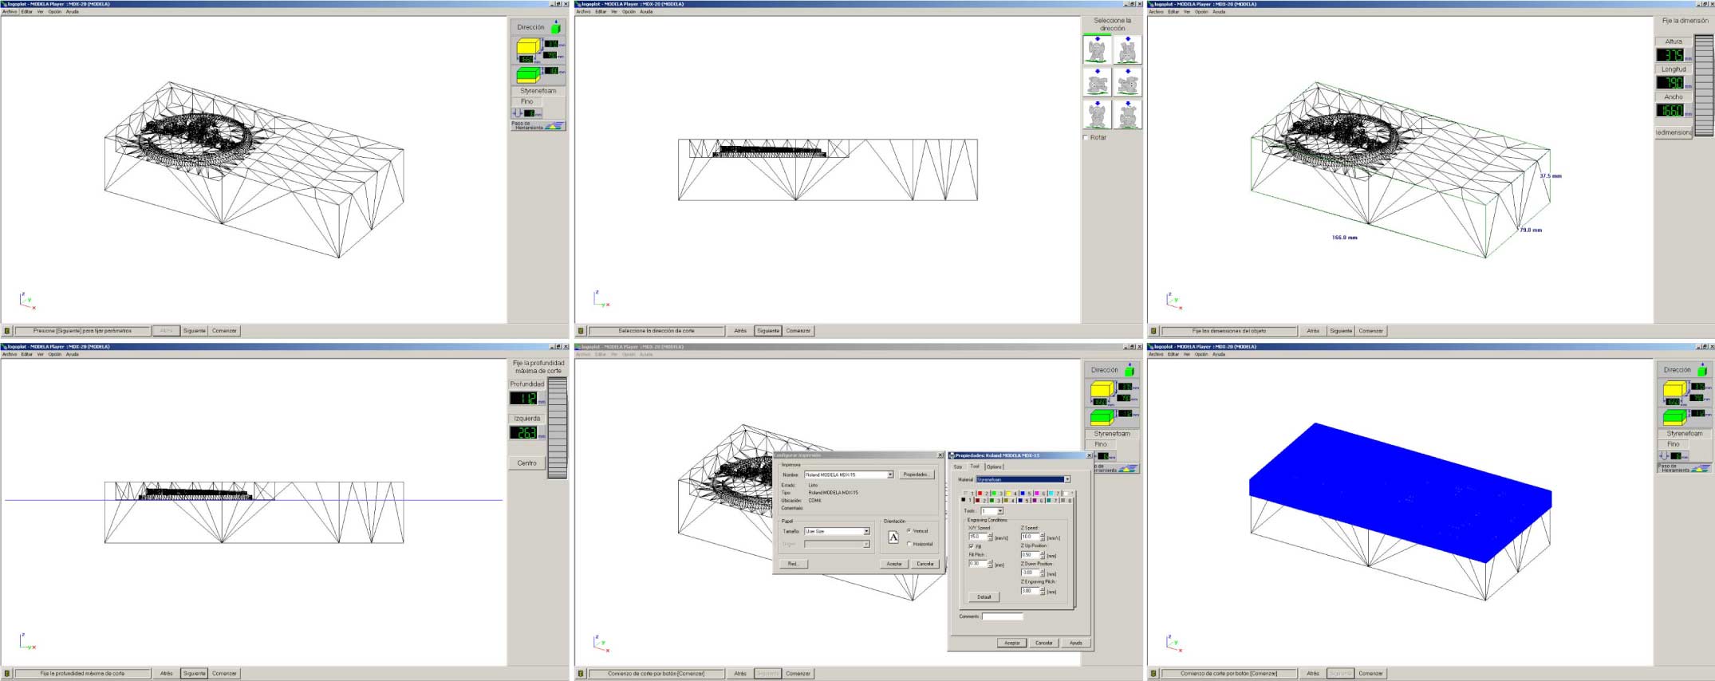Screen dimensions: 1715x681
Task: Pick the bottom-left elephant direction thumbnail
Action: tap(1097, 114)
